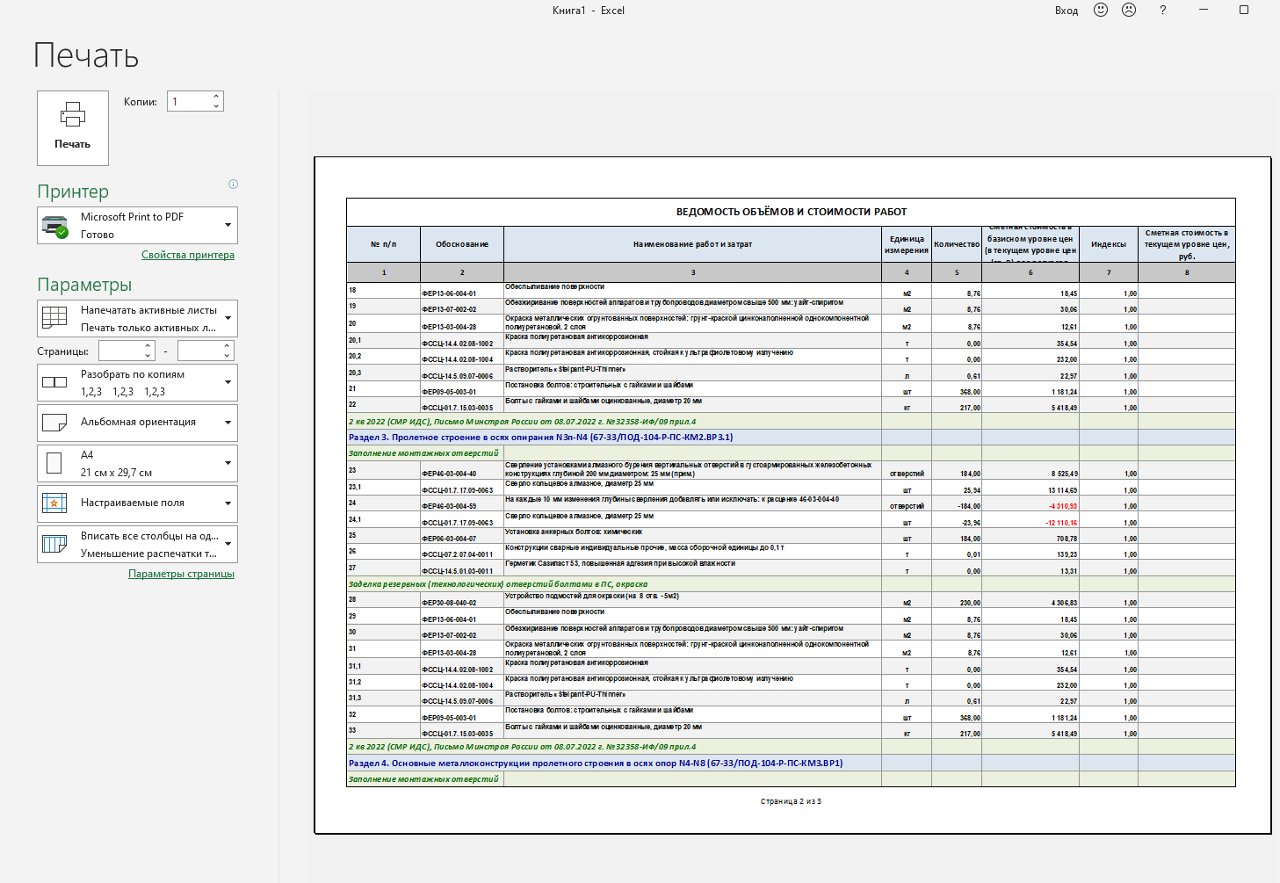Screen dimensions: 1280x883
Task: Click the ending page number field
Action: (199, 351)
